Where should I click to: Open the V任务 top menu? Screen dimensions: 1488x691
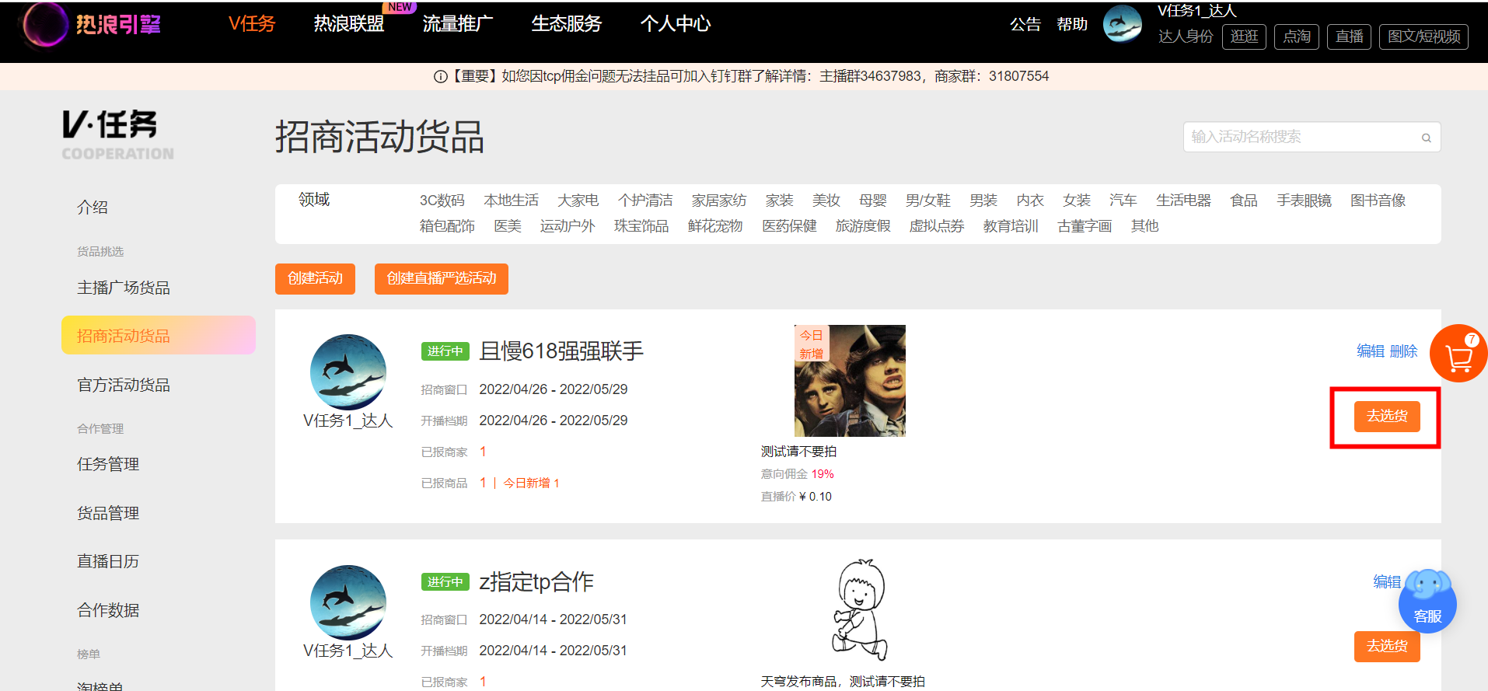[x=252, y=24]
